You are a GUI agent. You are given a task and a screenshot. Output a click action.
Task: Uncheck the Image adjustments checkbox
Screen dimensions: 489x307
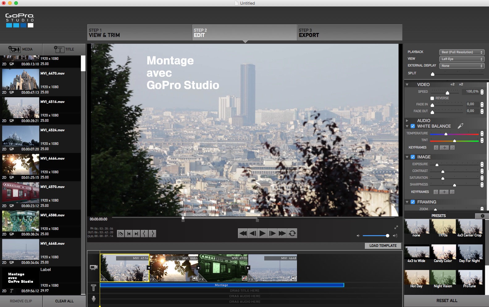pos(413,157)
